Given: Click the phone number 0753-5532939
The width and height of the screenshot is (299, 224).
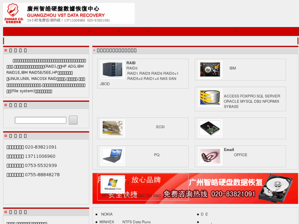Looking at the screenshot, I should point(41,165).
